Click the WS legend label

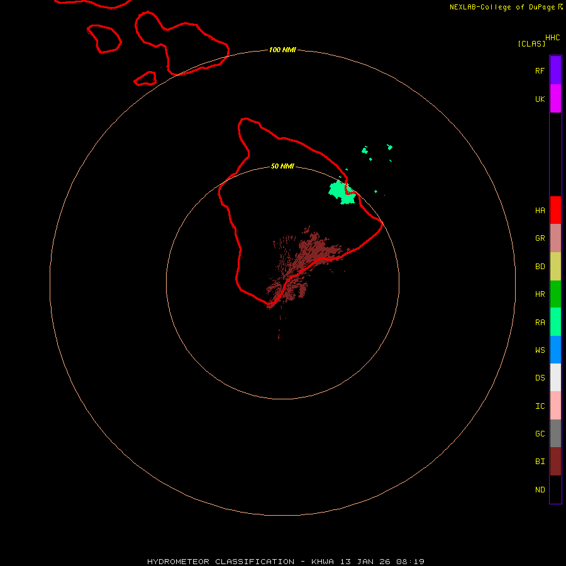click(x=540, y=350)
